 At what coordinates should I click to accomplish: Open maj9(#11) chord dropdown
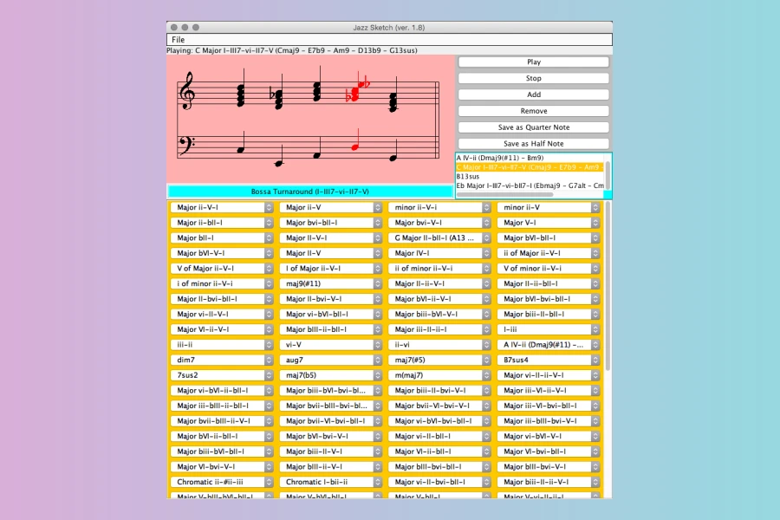point(331,283)
